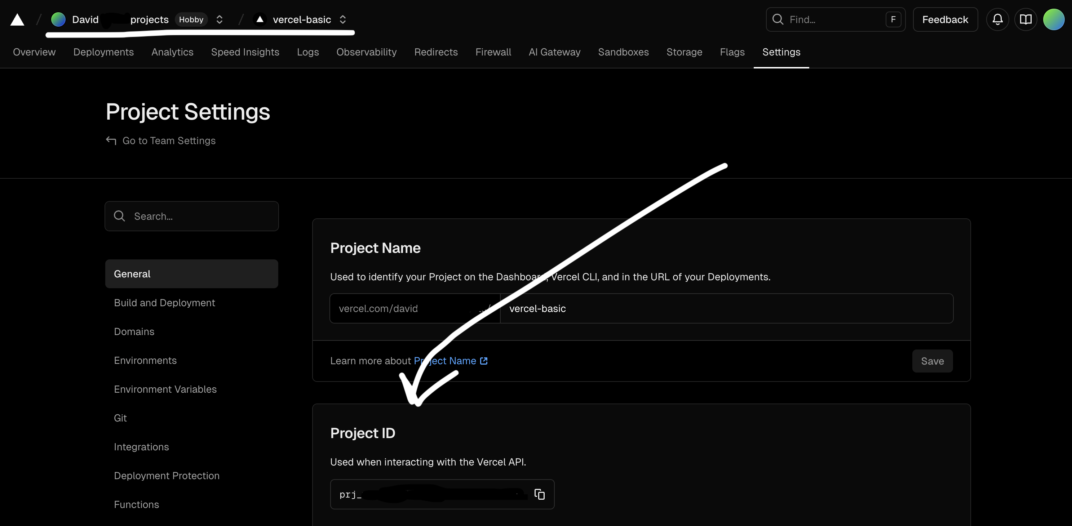Copy the Project ID with copy icon
The image size is (1072, 526).
539,494
